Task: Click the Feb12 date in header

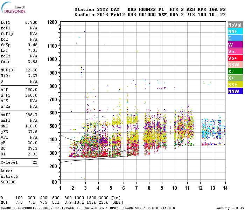Action: click(x=118, y=15)
